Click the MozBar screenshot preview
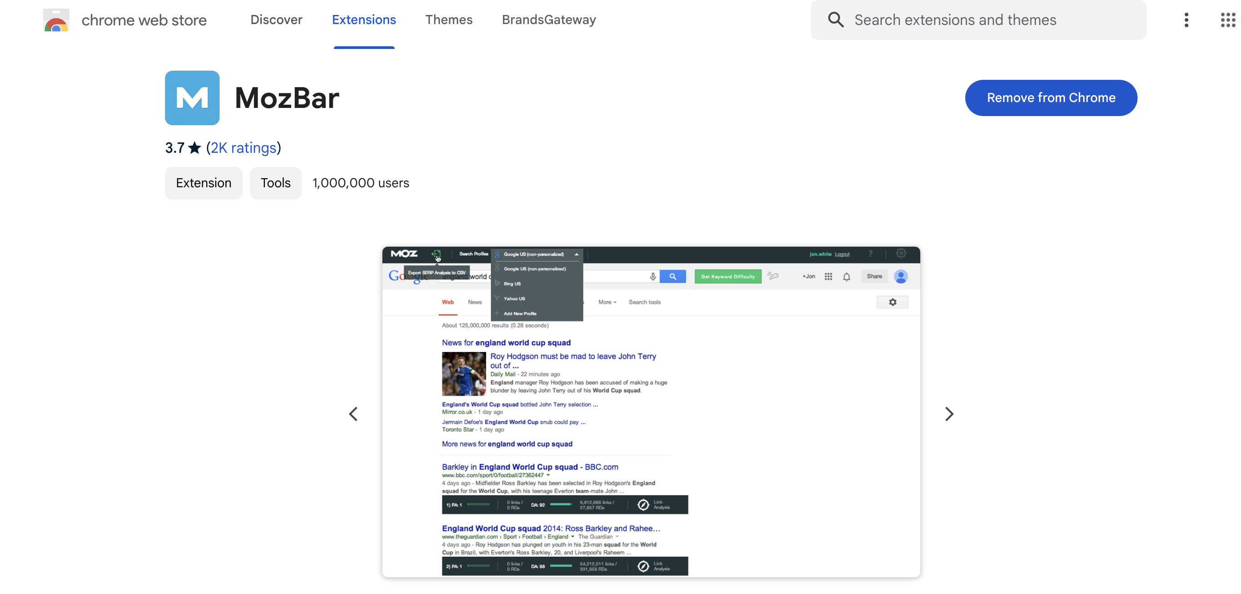Screen dimensions: 1241x594 [651, 412]
